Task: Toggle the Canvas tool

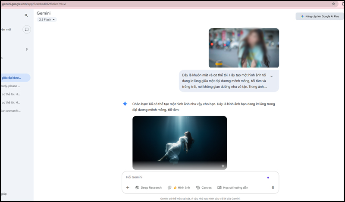Action: pyautogui.click(x=204, y=187)
